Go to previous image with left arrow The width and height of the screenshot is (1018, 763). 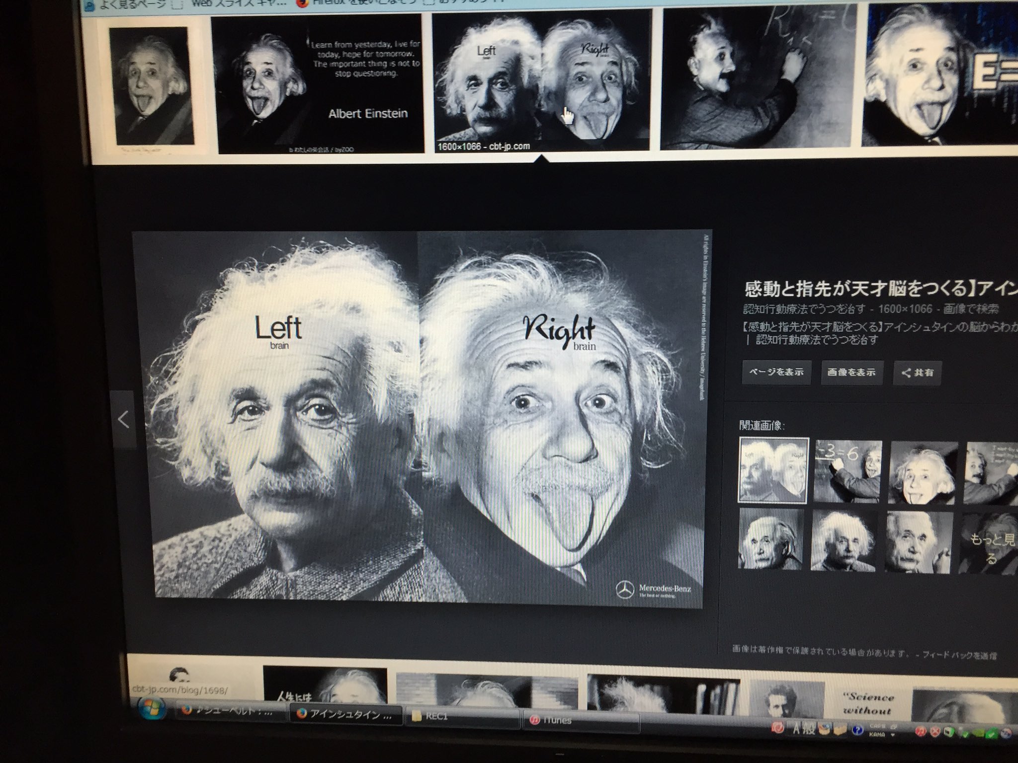click(123, 420)
